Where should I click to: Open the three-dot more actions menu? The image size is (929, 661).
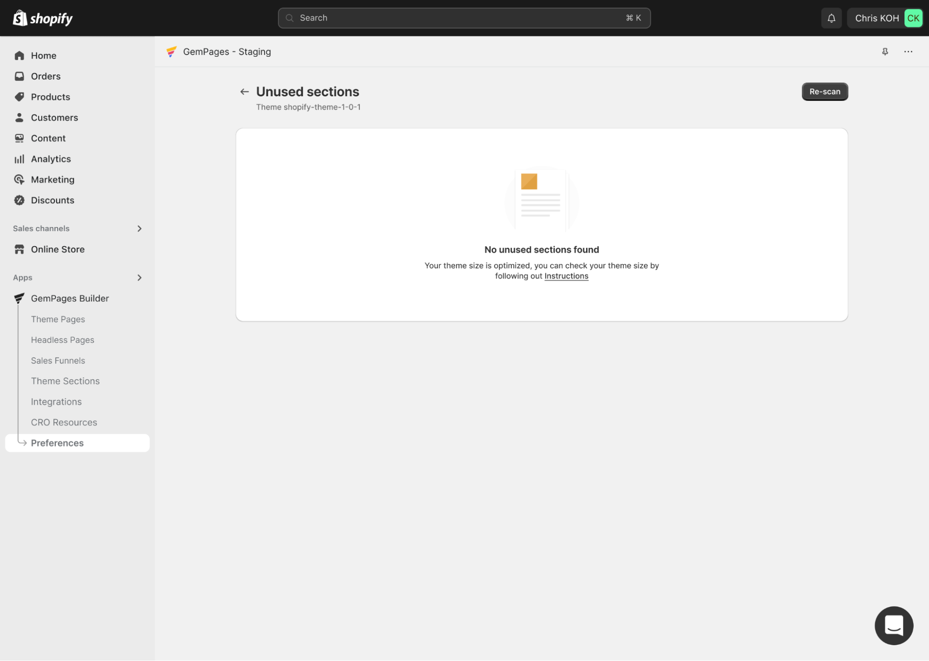click(x=908, y=52)
